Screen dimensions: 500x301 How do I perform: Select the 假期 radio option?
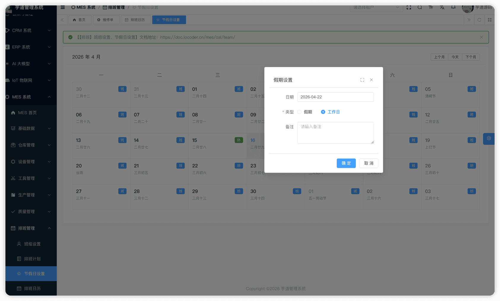click(x=299, y=112)
